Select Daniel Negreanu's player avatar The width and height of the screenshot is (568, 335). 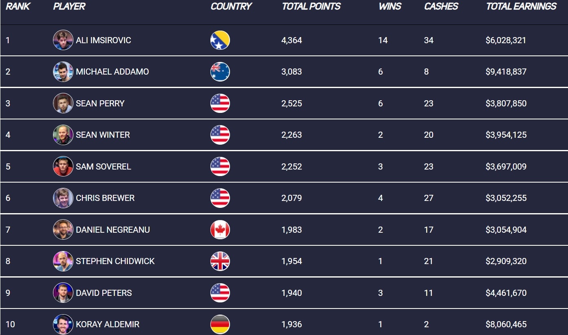click(x=63, y=229)
